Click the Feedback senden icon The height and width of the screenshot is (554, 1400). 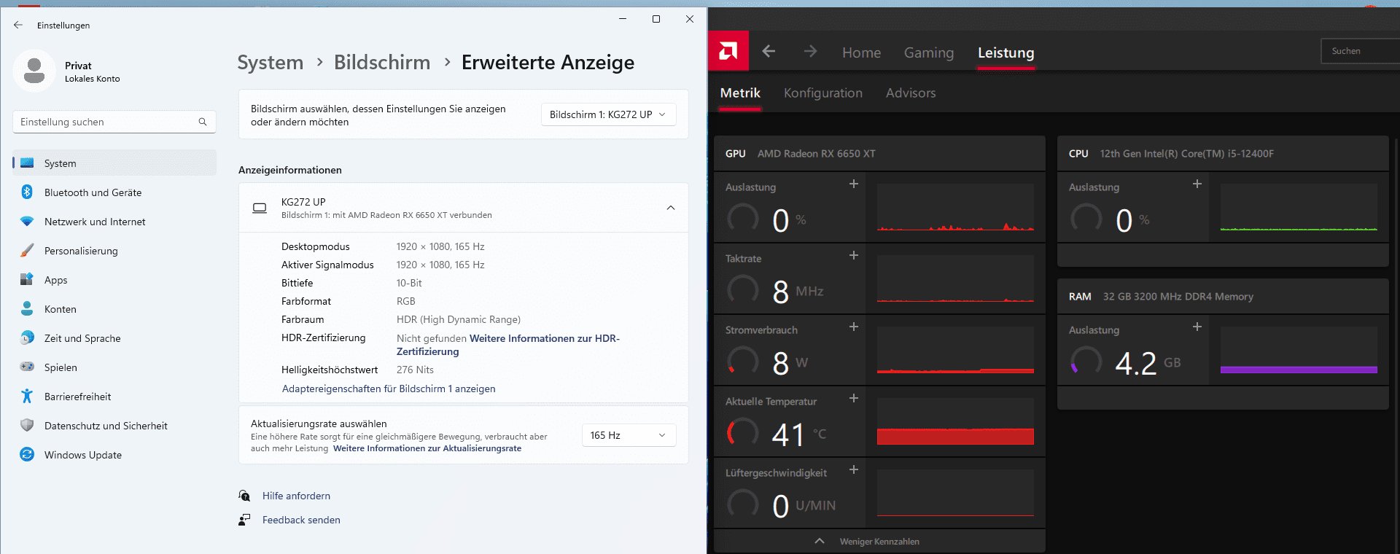click(244, 520)
